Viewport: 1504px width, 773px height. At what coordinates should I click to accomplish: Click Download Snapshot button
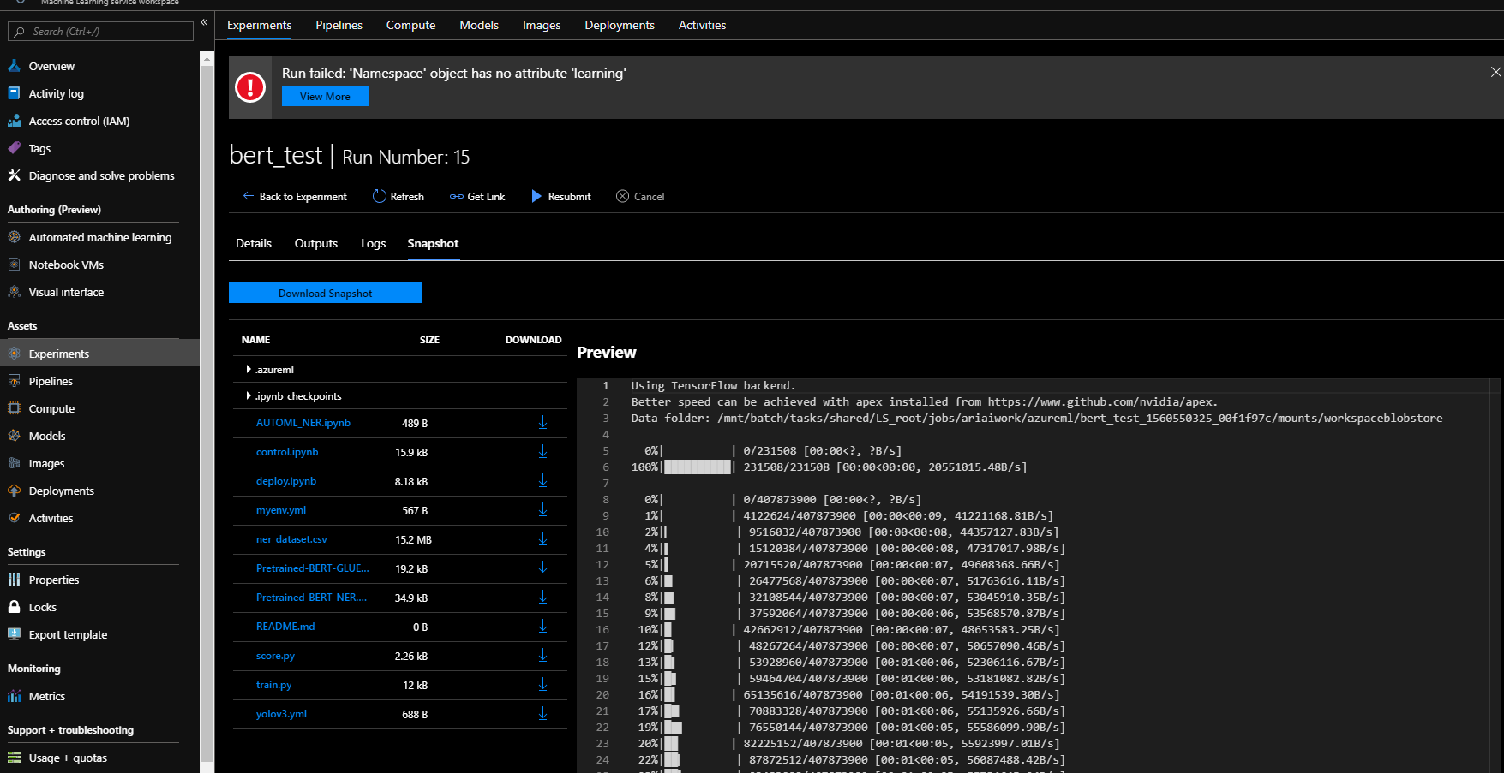point(325,293)
